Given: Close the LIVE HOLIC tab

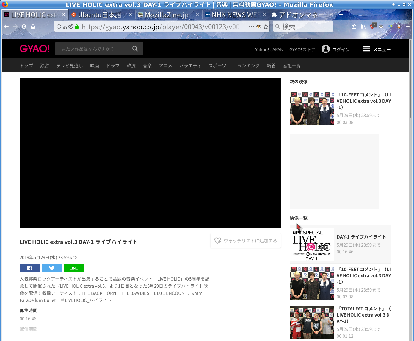Looking at the screenshot, I should (x=63, y=15).
